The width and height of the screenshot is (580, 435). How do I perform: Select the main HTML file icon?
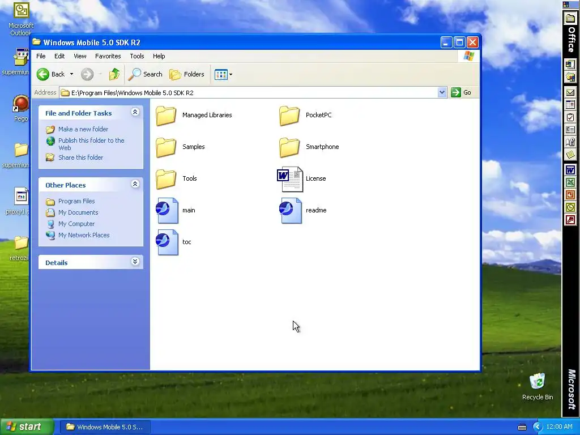pyautogui.click(x=167, y=211)
